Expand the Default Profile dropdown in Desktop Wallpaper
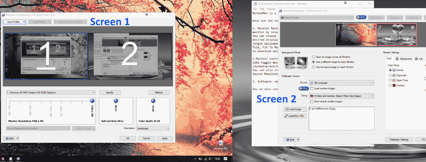This screenshot has height=162, width=426. (317, 17)
